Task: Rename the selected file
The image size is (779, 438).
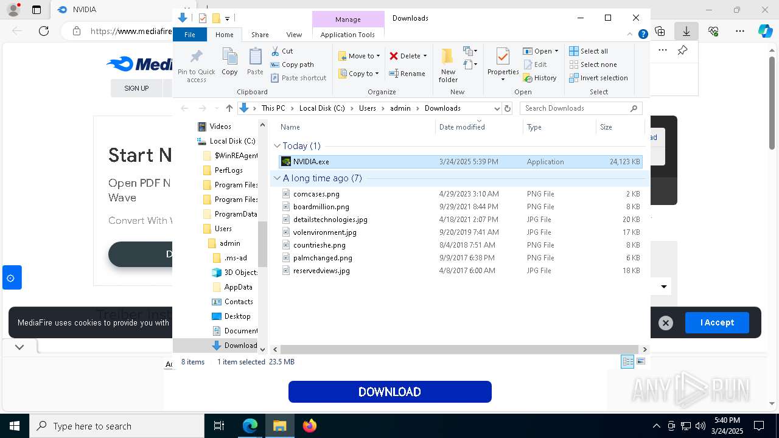Action: (x=407, y=74)
